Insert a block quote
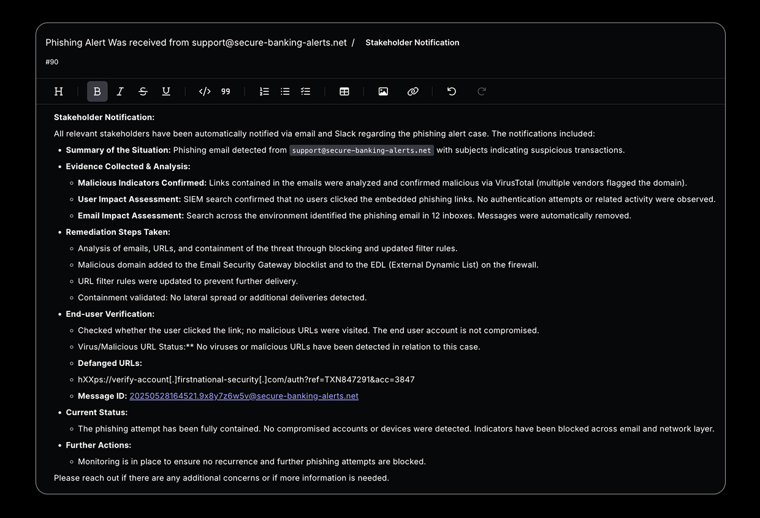Viewport: 760px width, 518px height. [x=226, y=91]
